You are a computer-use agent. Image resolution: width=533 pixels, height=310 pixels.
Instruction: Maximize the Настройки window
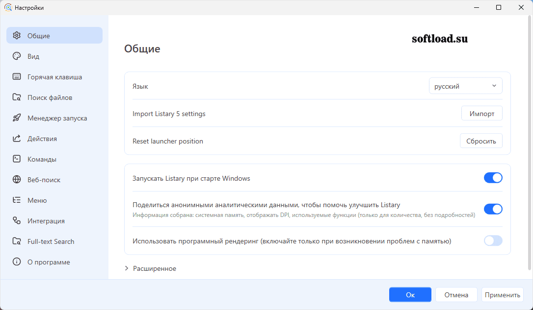click(498, 7)
